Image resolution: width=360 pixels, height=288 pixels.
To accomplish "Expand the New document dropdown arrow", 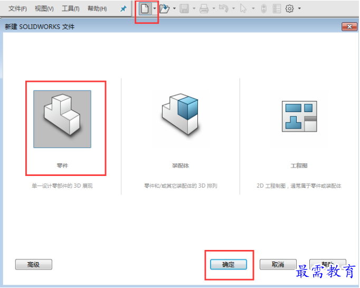I will (155, 9).
